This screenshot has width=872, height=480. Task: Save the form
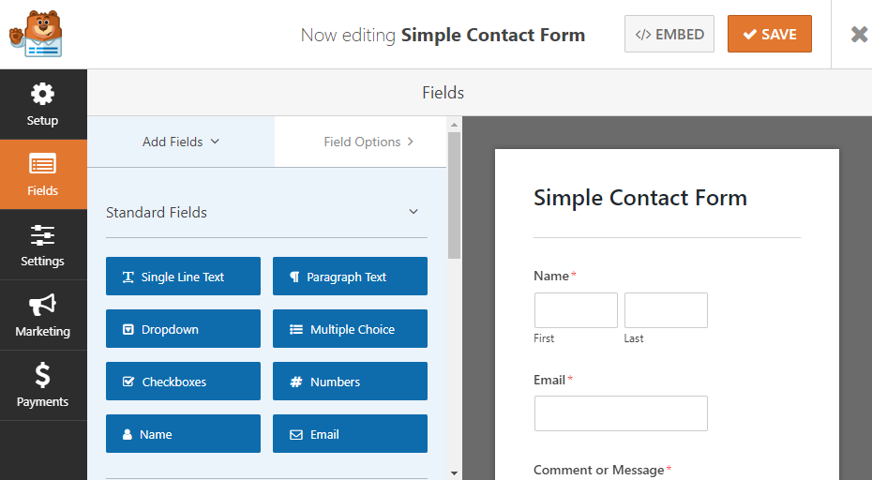pyautogui.click(x=770, y=34)
